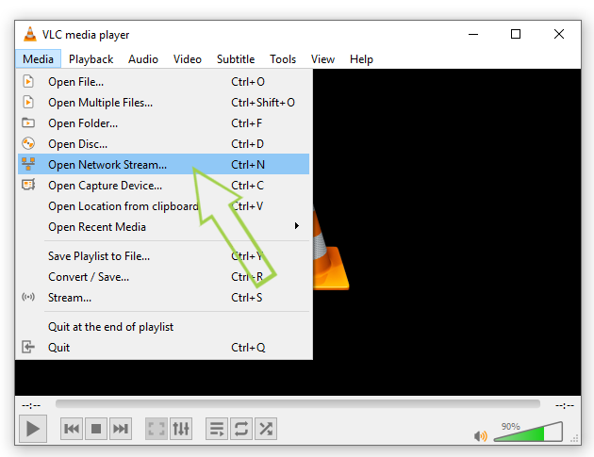Toggle fullscreen video mode
Viewport: 594px width, 457px height.
click(x=157, y=429)
